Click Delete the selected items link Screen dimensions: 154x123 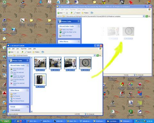tap(19, 84)
